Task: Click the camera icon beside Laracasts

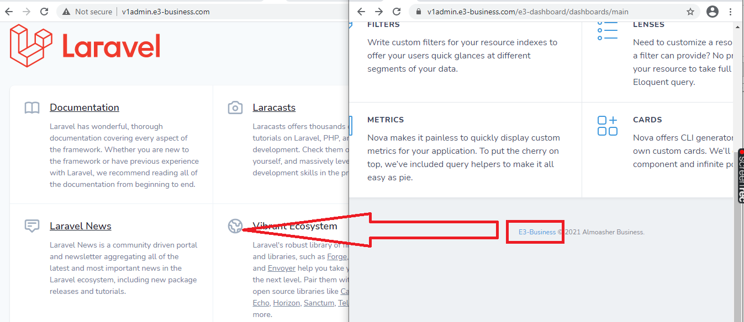Action: 235,108
